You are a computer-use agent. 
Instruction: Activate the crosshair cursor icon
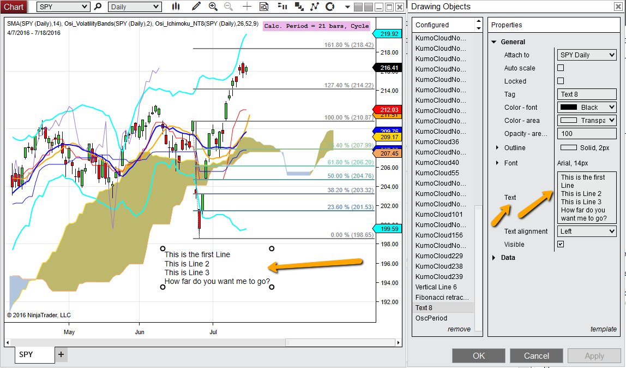coord(247,7)
